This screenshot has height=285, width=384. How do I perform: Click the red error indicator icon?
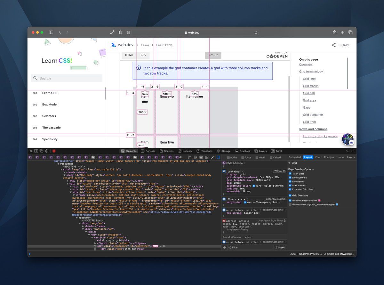[x=54, y=151]
